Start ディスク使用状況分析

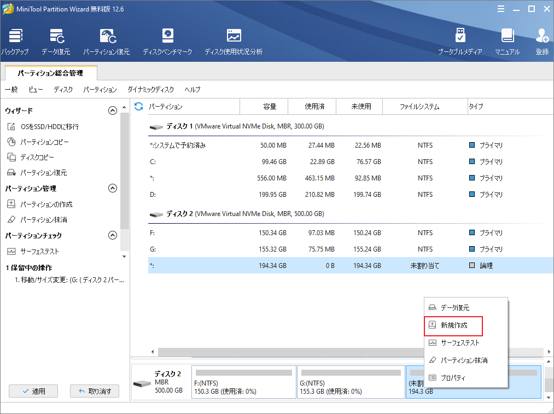pos(234,41)
